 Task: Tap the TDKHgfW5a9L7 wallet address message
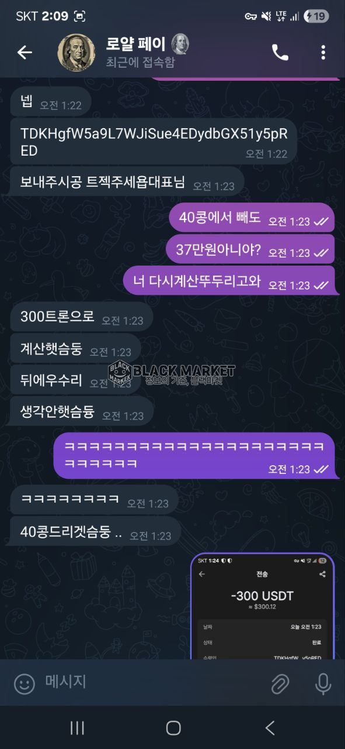pos(154,142)
